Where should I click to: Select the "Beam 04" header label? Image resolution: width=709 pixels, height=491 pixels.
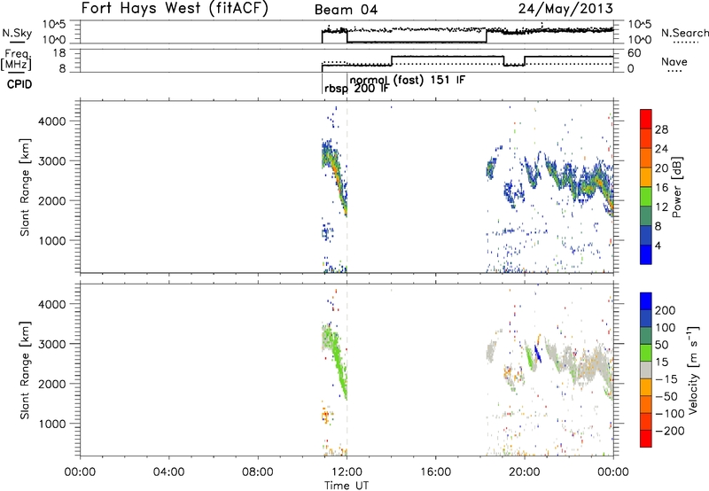(x=346, y=10)
